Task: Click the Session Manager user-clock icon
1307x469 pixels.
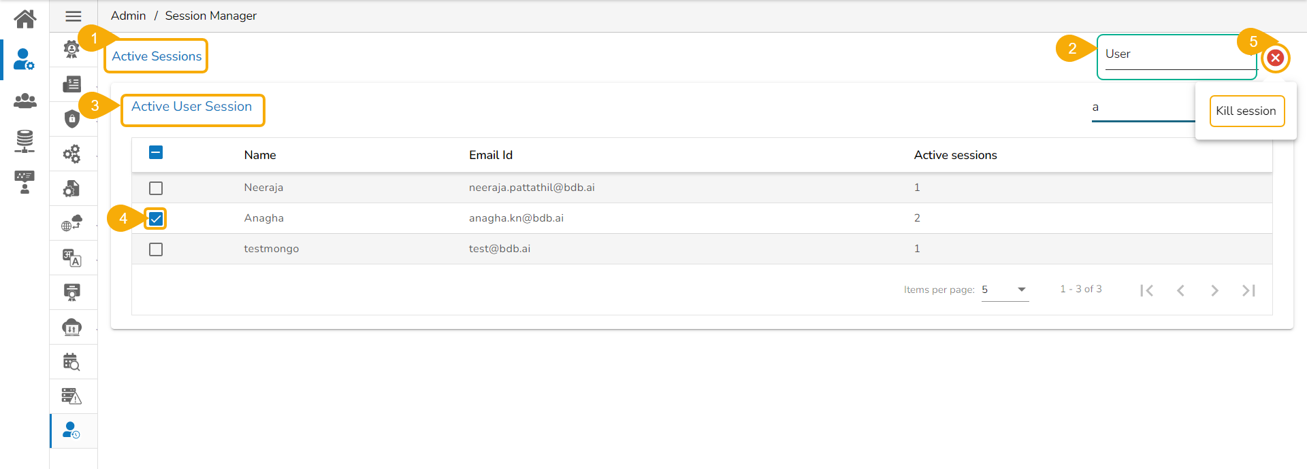Action: 72,430
